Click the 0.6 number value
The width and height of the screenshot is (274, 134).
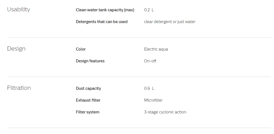coord(147,88)
